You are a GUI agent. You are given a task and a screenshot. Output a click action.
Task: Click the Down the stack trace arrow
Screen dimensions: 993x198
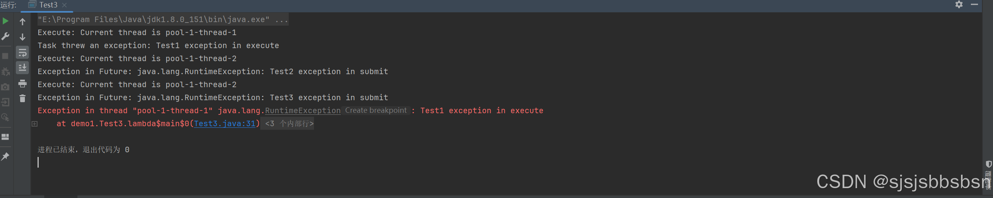(23, 37)
